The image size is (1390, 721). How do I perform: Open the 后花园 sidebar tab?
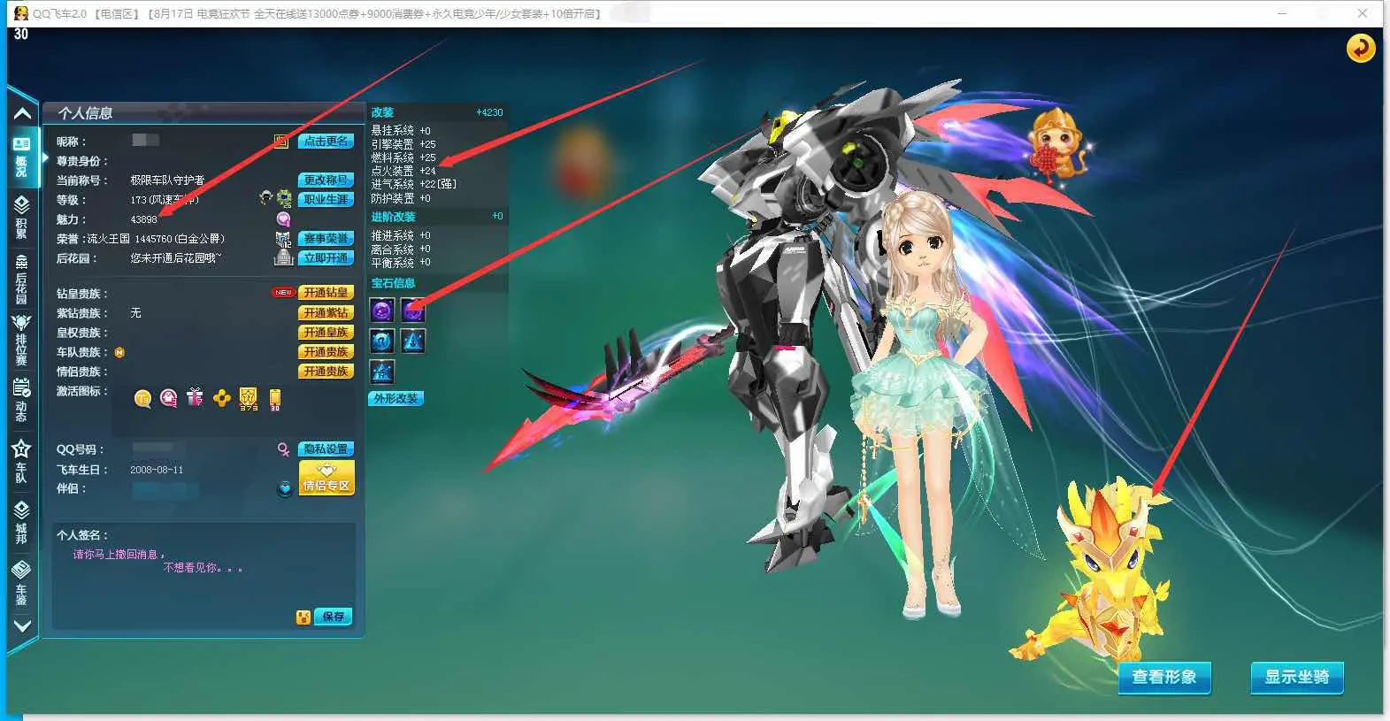coord(21,279)
